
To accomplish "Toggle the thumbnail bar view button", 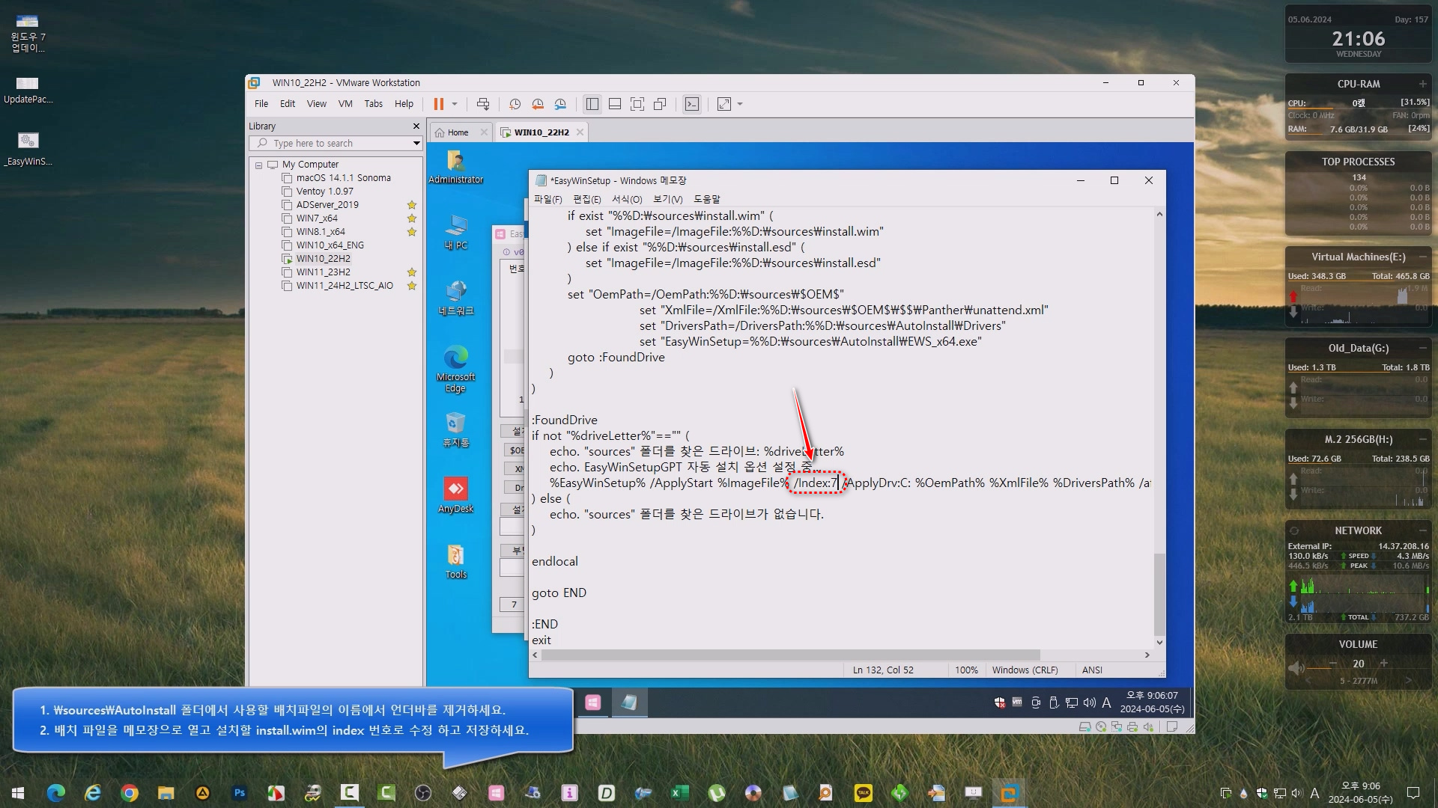I will tap(615, 104).
